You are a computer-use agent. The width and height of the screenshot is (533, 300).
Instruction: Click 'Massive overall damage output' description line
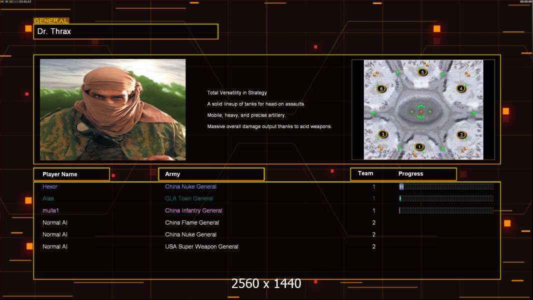269,126
